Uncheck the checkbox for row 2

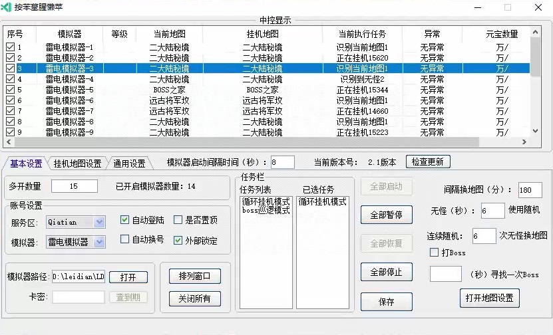(10, 57)
